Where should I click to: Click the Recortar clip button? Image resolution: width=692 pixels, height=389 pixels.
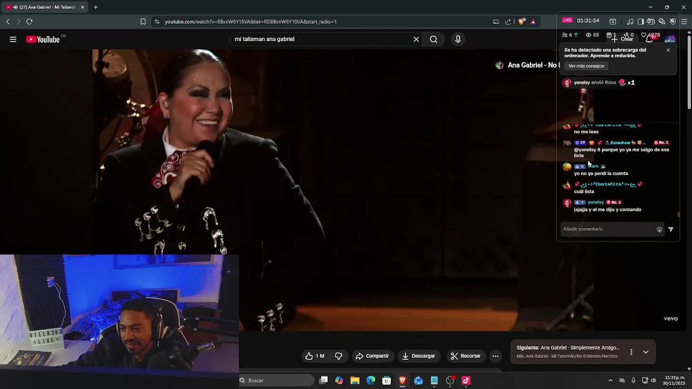[x=465, y=356]
